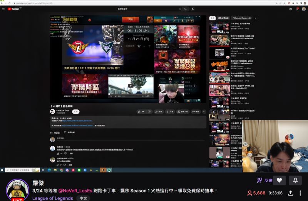Click the orange button in the League client

pyautogui.click(x=131, y=20)
